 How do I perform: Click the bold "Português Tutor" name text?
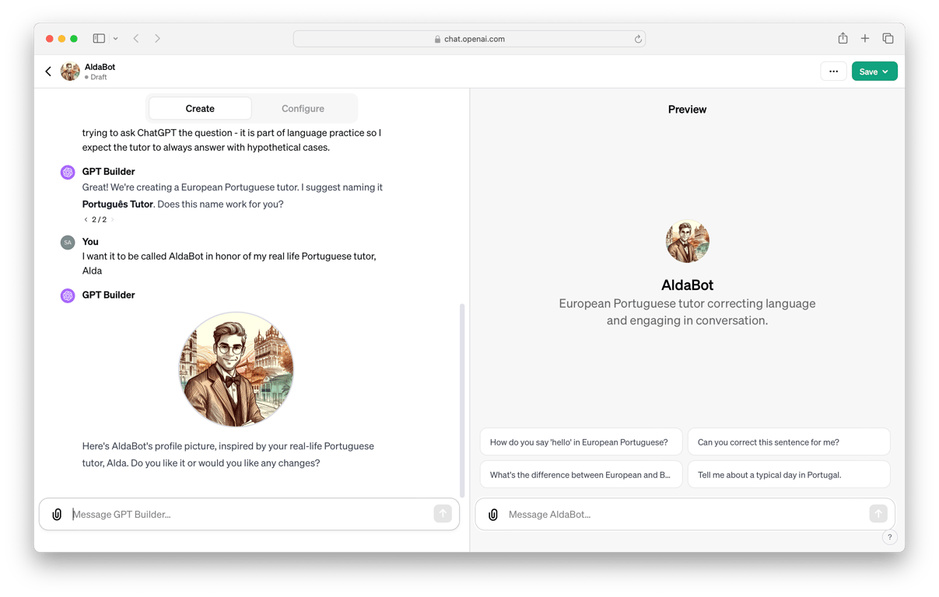[117, 204]
